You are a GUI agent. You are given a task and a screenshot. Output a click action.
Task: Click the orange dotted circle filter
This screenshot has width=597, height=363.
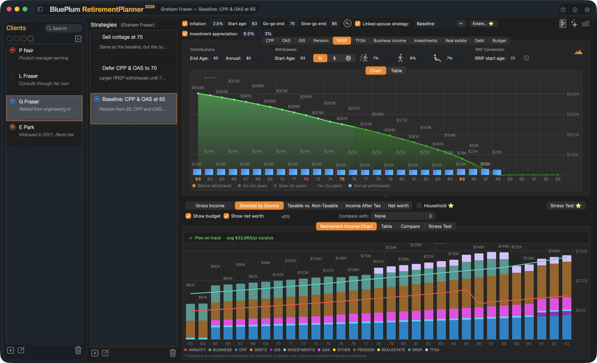pyautogui.click(x=23, y=39)
